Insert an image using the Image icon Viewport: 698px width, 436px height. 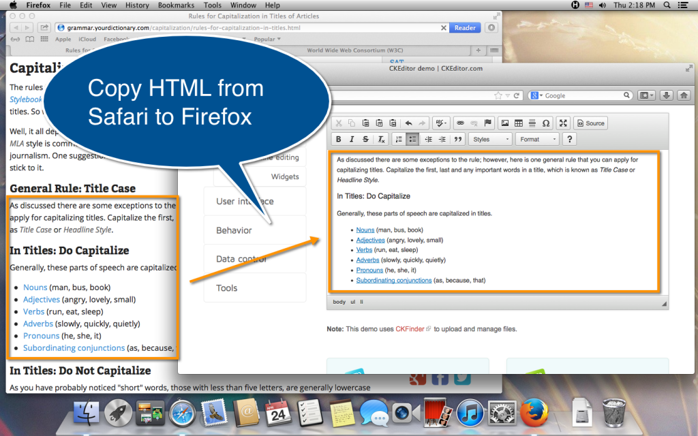pyautogui.click(x=505, y=123)
